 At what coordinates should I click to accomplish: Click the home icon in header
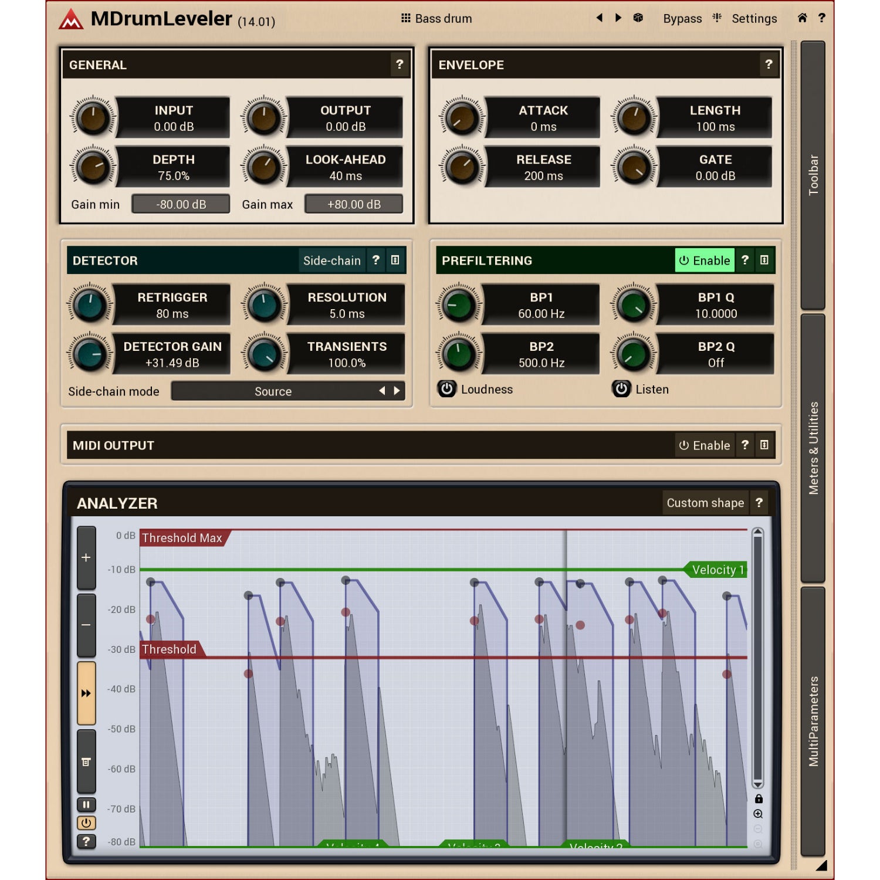pyautogui.click(x=802, y=18)
